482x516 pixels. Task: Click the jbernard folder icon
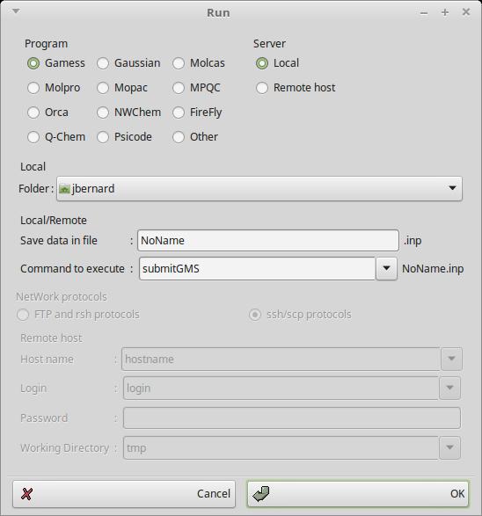[64, 189]
